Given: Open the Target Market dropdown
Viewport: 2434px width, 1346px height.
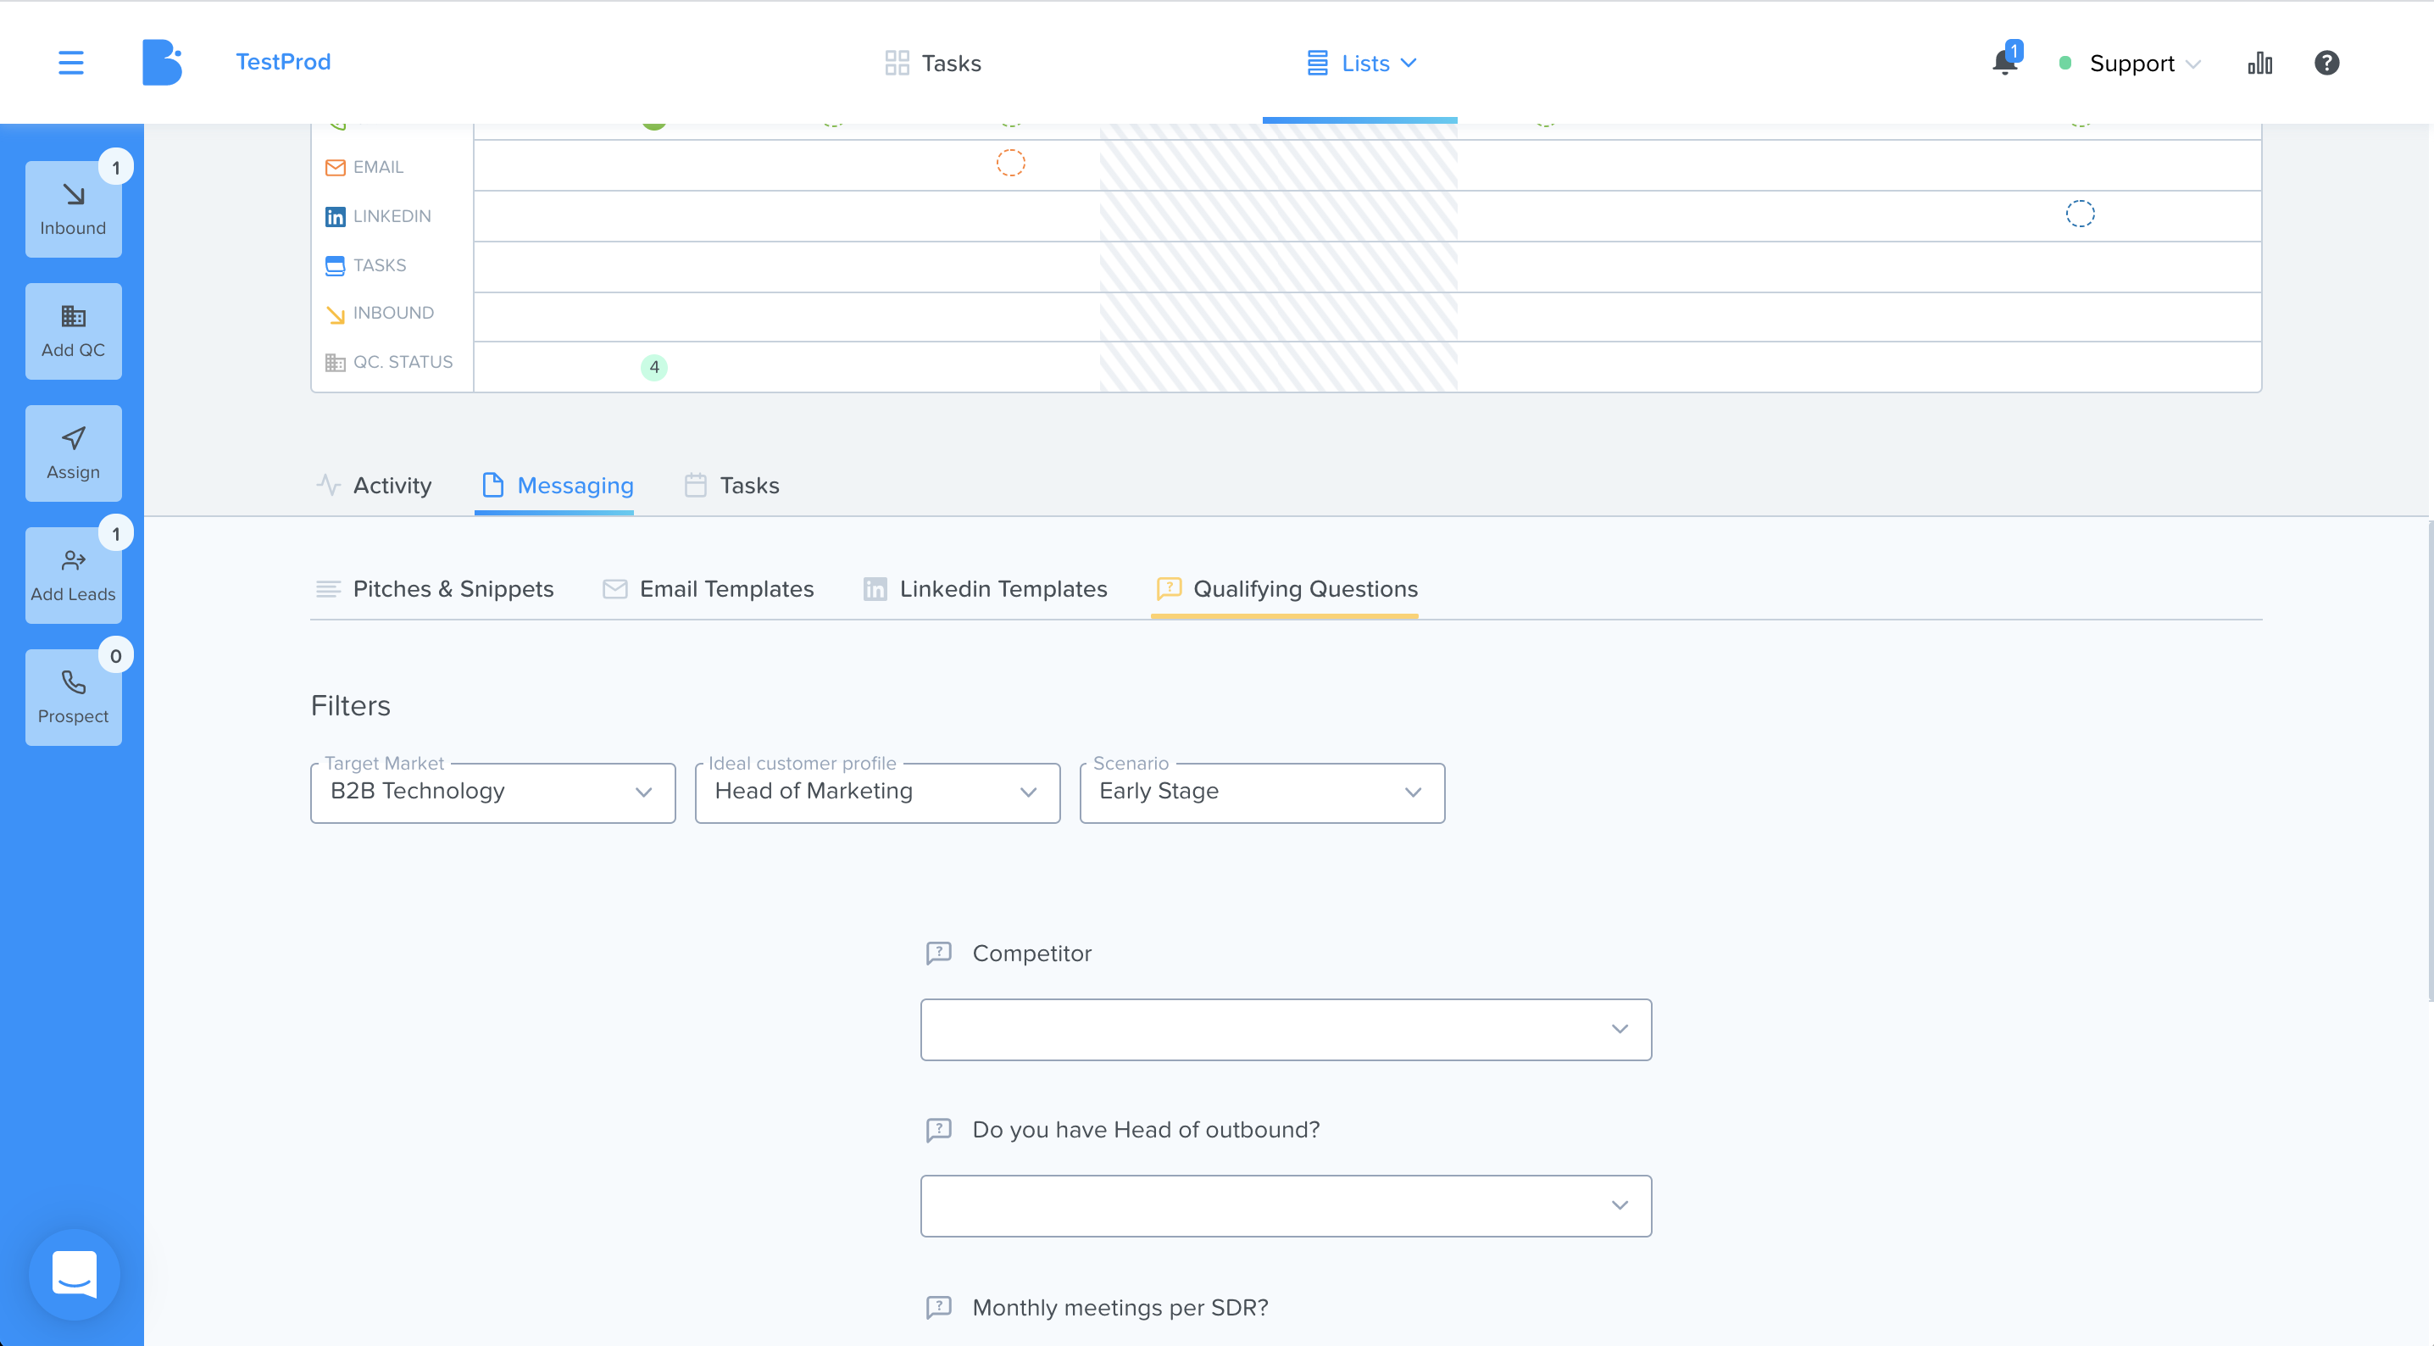Looking at the screenshot, I should [492, 793].
